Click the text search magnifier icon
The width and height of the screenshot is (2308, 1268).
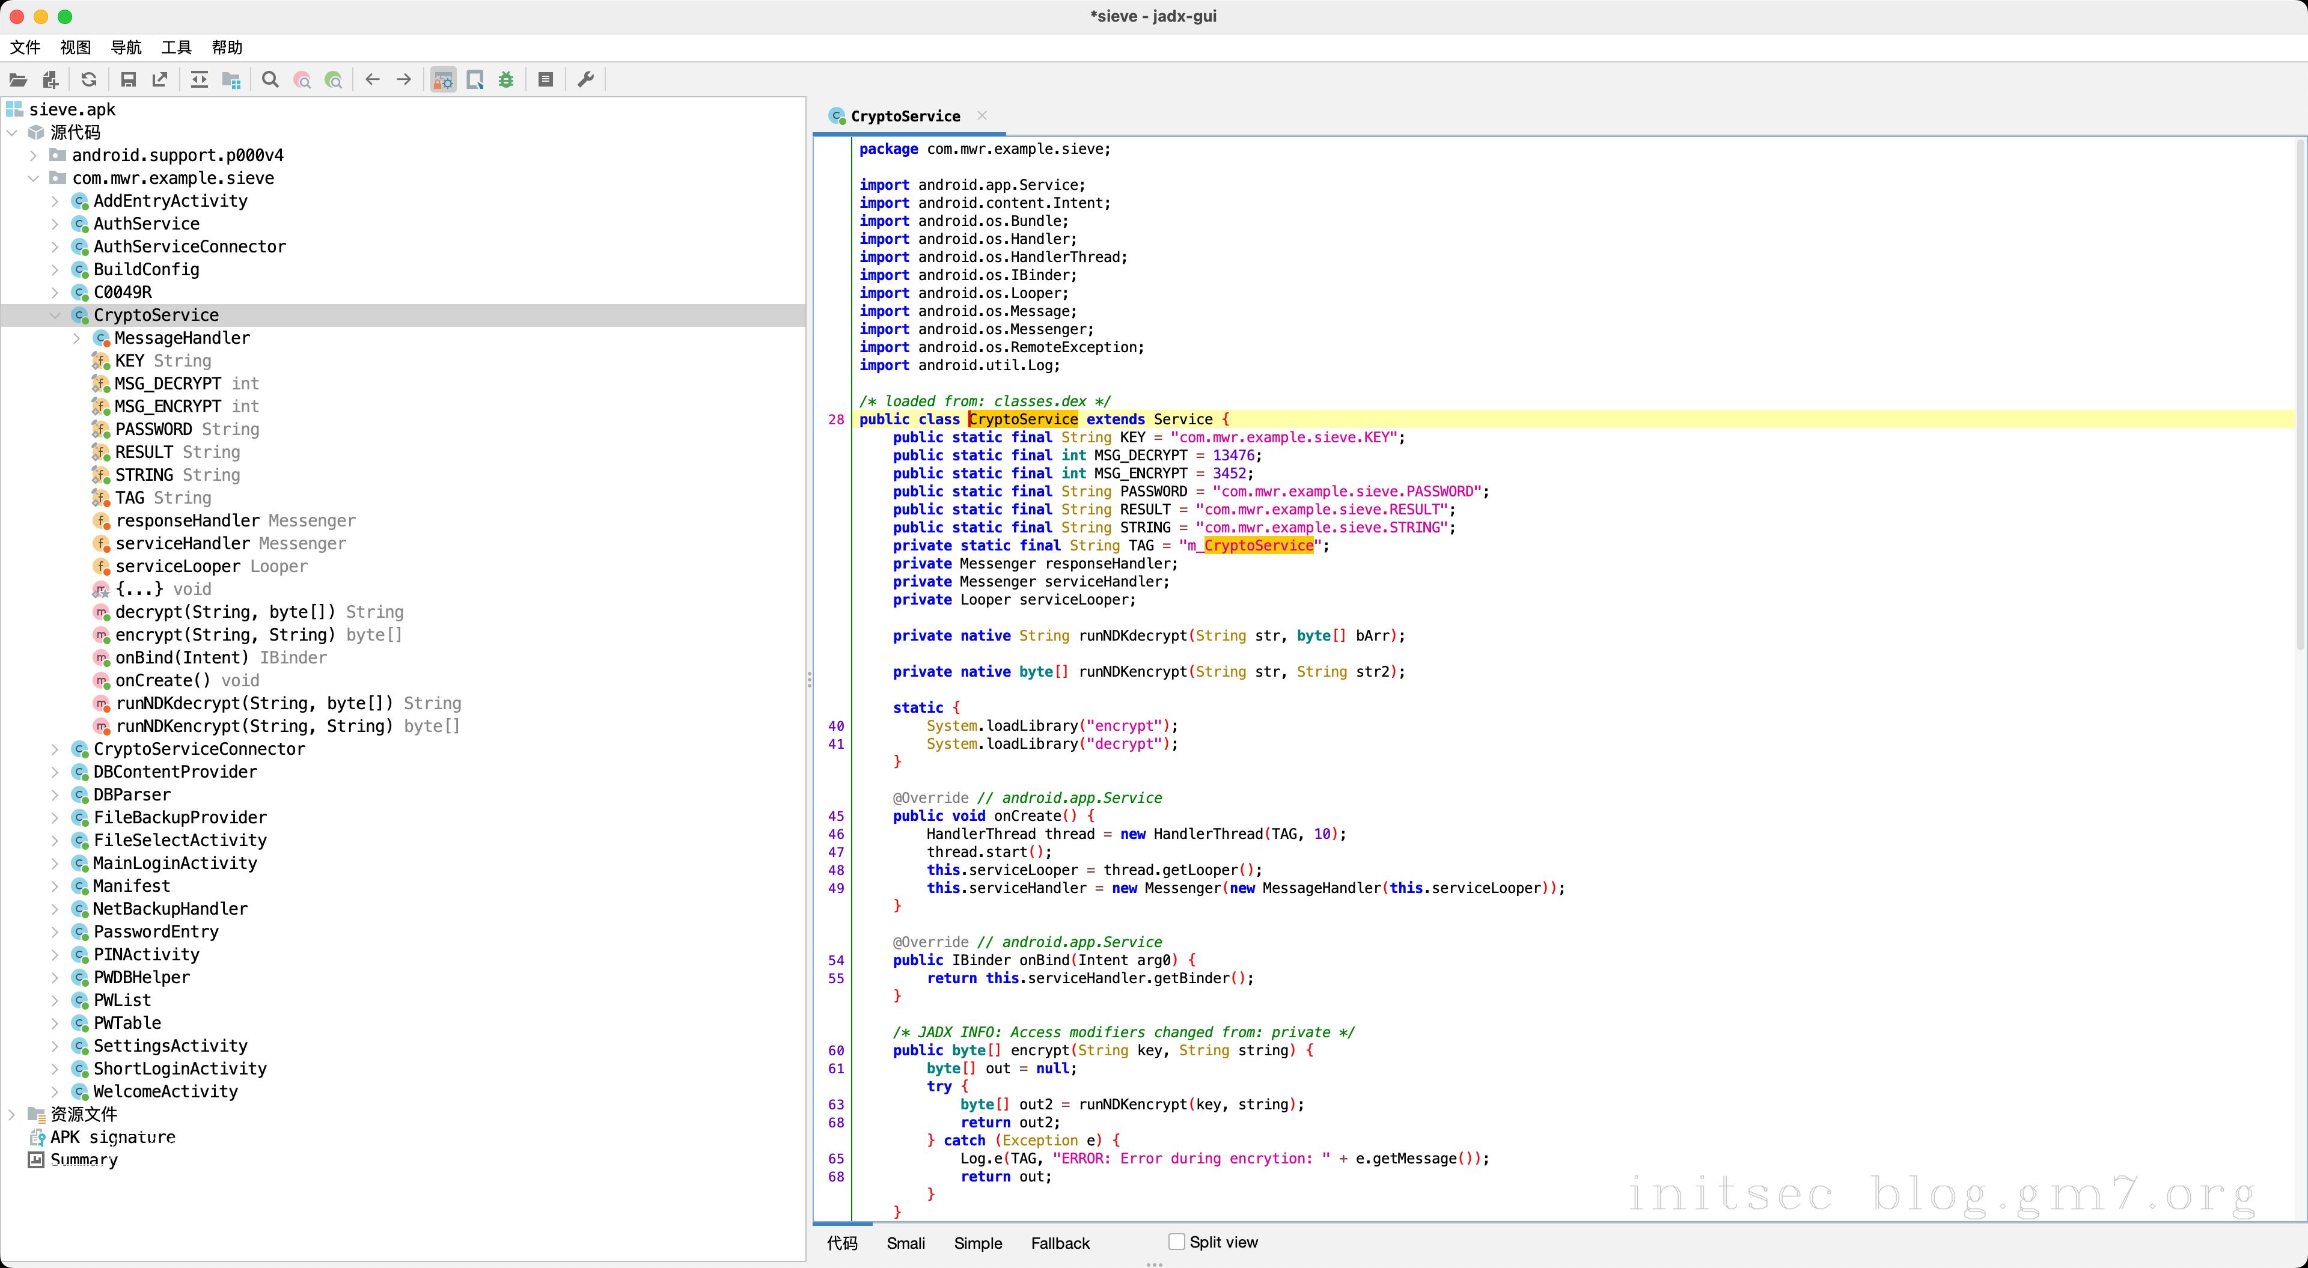(270, 80)
